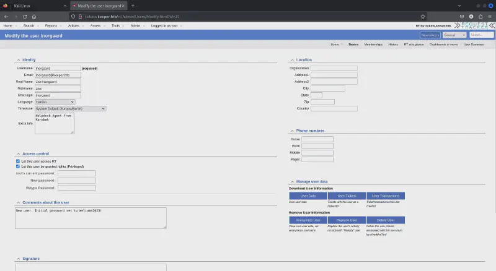
Task: Open a new browser tab with plus icon
Action: [x=133, y=6]
